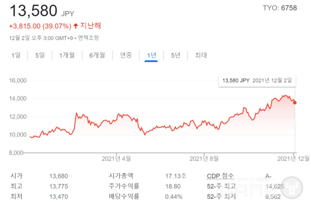This screenshot has height=207, width=311.
Task: Switch to the 5일 tab
Action: 40,55
